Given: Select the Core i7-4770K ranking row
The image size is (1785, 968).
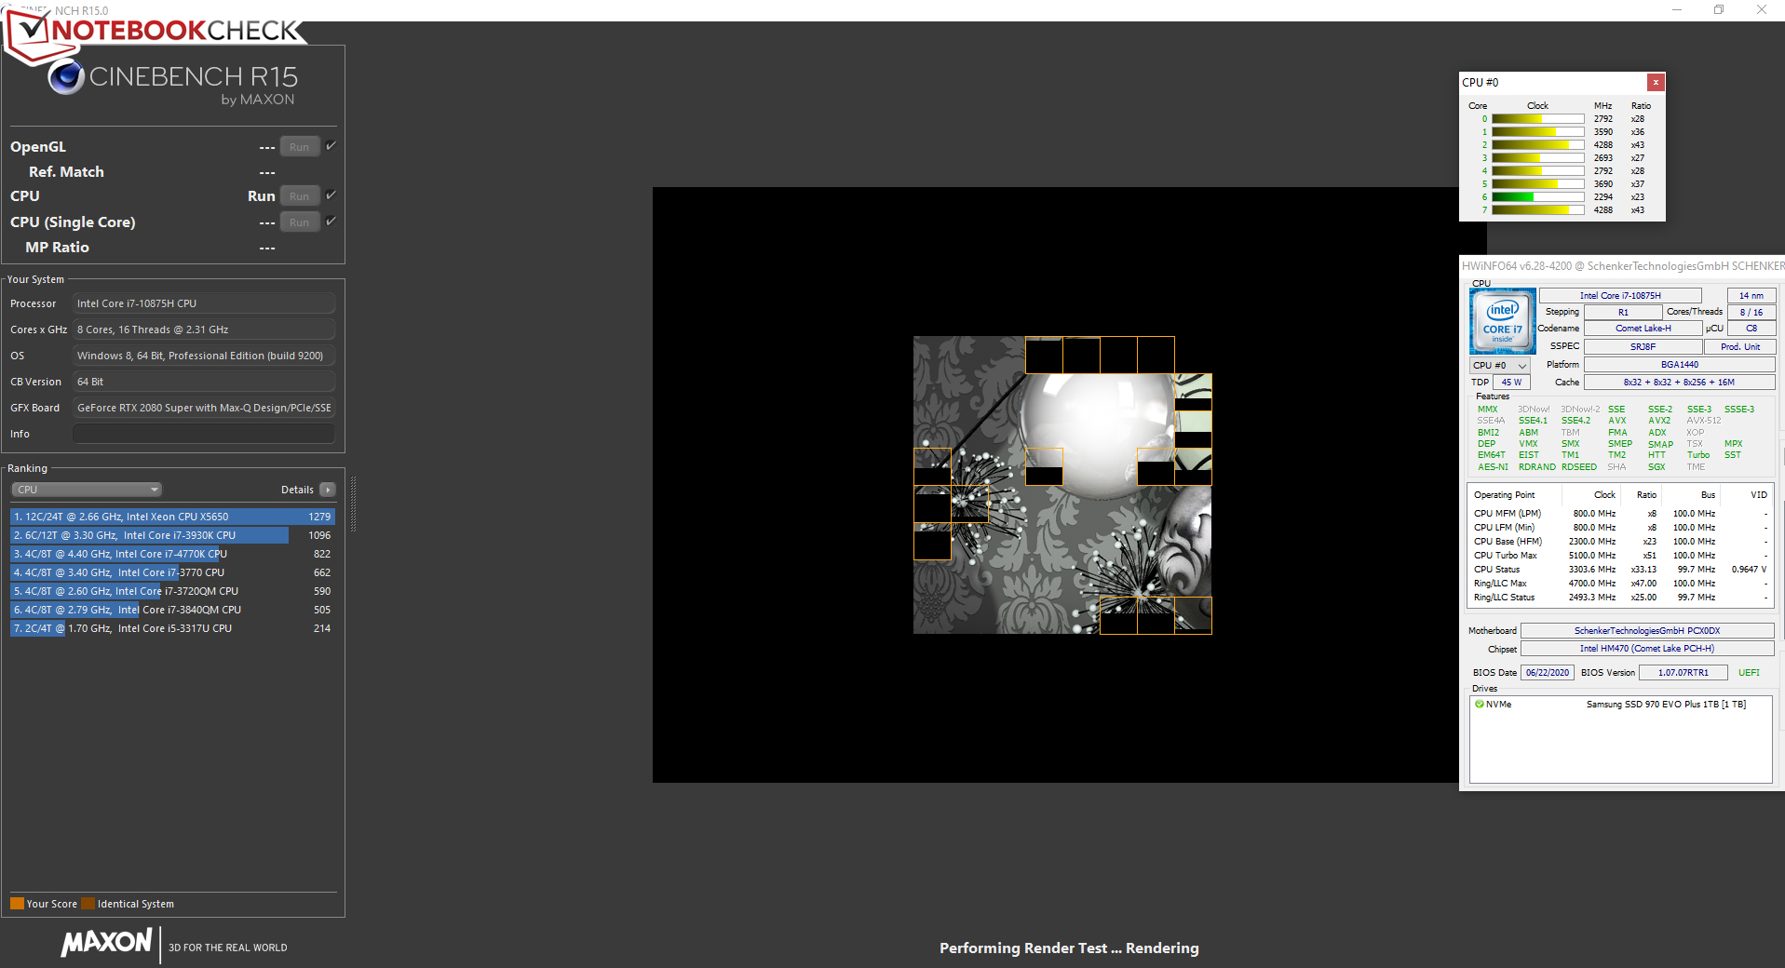Looking at the screenshot, I should (172, 554).
